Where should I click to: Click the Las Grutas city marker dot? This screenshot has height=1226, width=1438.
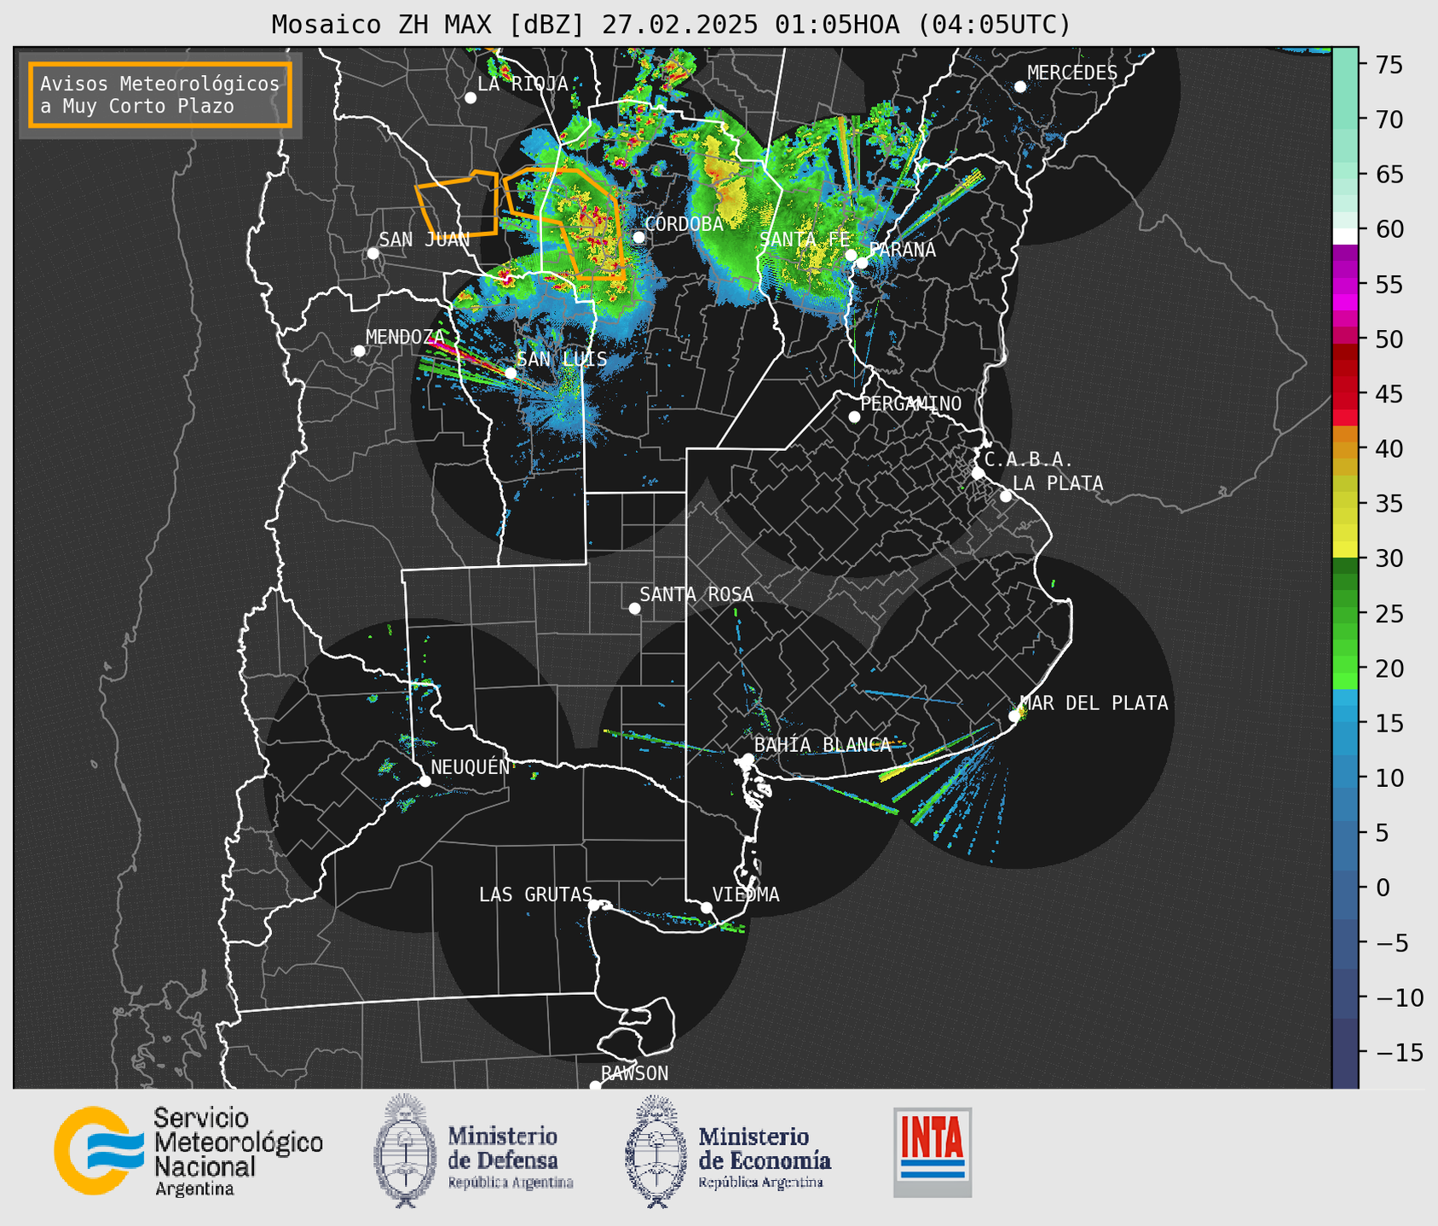pos(594,905)
